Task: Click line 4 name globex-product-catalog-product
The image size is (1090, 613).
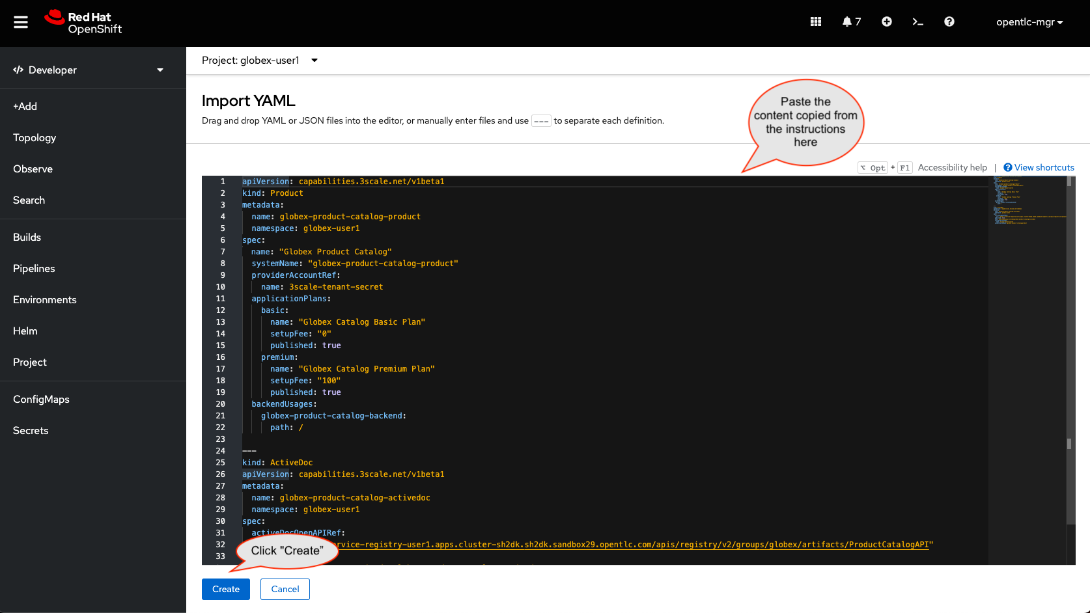Action: (x=336, y=217)
